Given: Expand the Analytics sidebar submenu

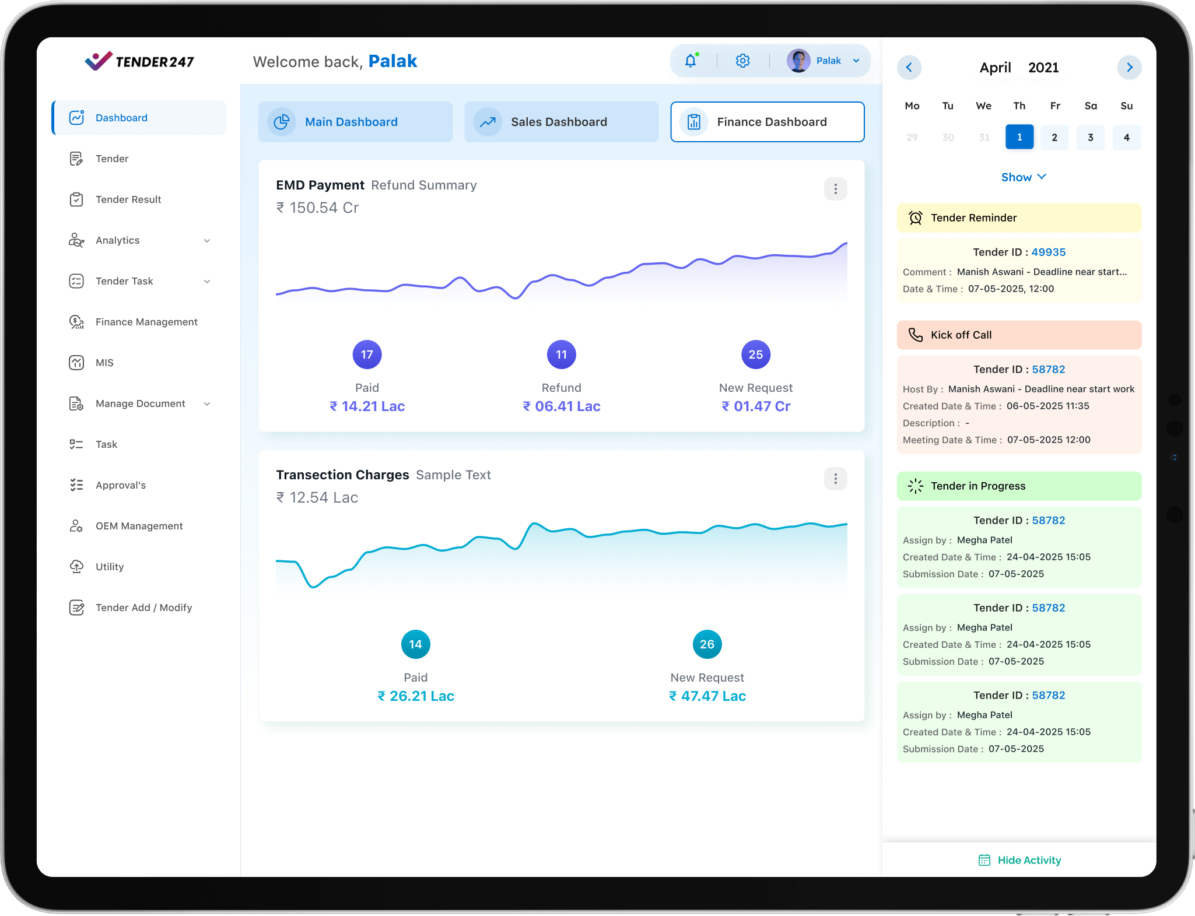Looking at the screenshot, I should click(x=207, y=241).
